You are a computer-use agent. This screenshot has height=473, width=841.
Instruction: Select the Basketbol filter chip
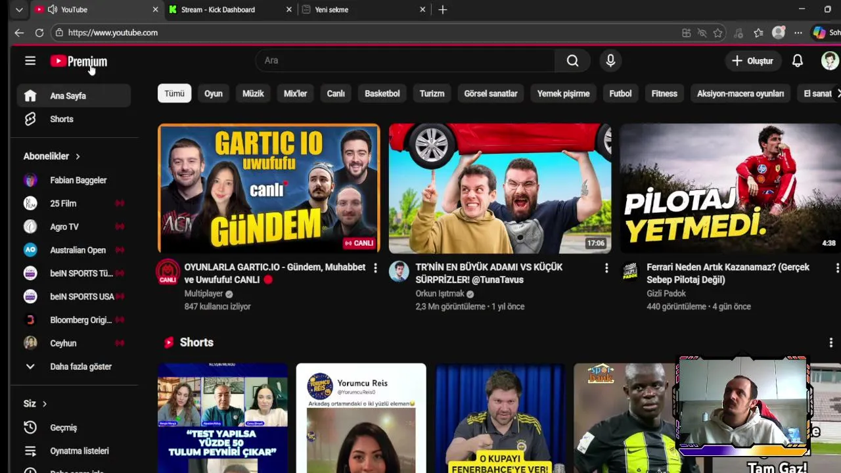point(382,93)
